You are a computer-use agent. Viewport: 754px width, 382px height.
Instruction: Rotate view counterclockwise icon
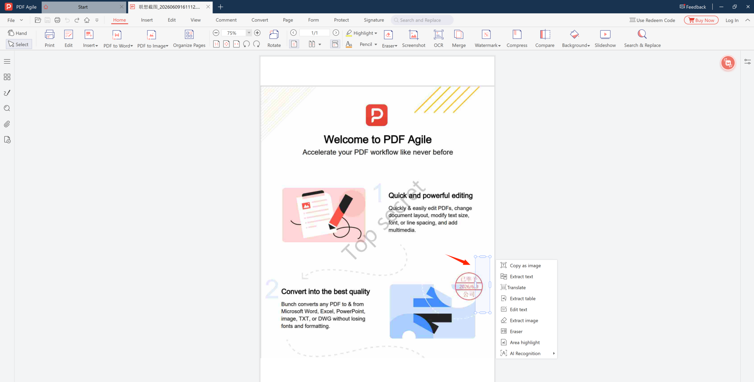(x=246, y=44)
